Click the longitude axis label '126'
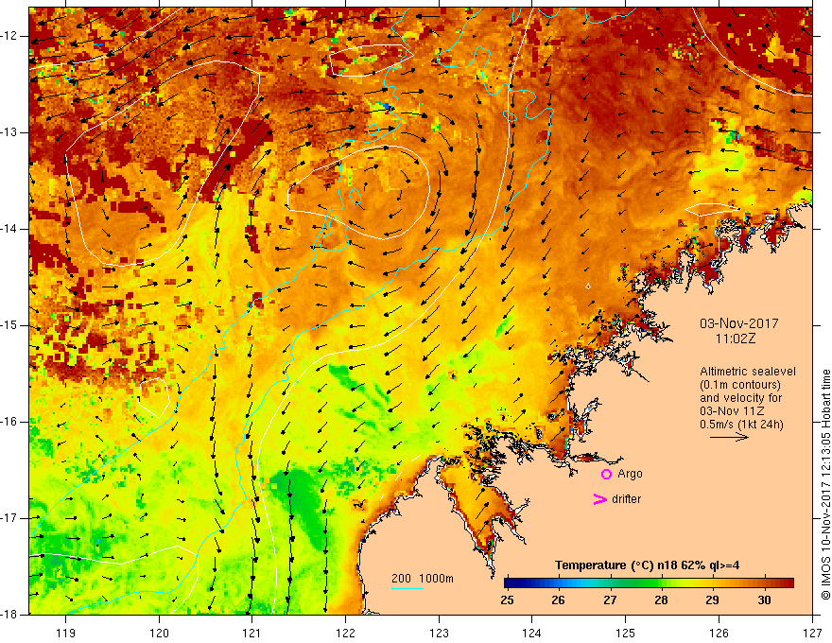832x643 pixels. [x=719, y=633]
